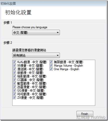Uncheck the 極影動漫 checkbox
Image resolution: width=108 pixels, height=121 pixels.
(14, 76)
